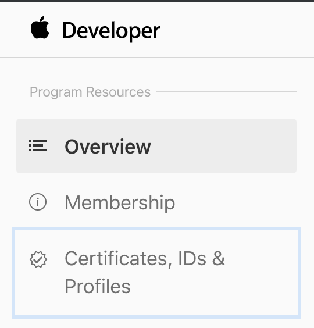Click the Certificates, IDs & text line
This screenshot has height=328, width=314.
click(x=145, y=259)
